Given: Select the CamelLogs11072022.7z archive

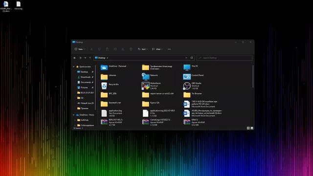Looking at the screenshot, I should (x=156, y=122).
